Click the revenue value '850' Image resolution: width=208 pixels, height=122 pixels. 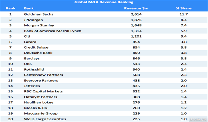click(136, 53)
